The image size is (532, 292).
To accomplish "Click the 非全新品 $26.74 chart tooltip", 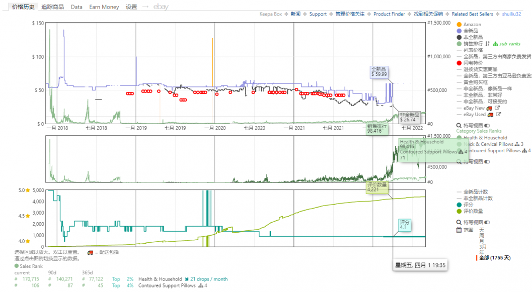I will (x=409, y=117).
